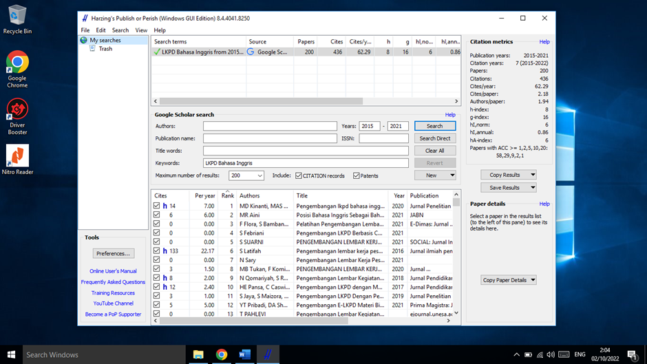The height and width of the screenshot is (364, 647).
Task: Uncheck the S Febriani paper checkbox
Action: 157,233
